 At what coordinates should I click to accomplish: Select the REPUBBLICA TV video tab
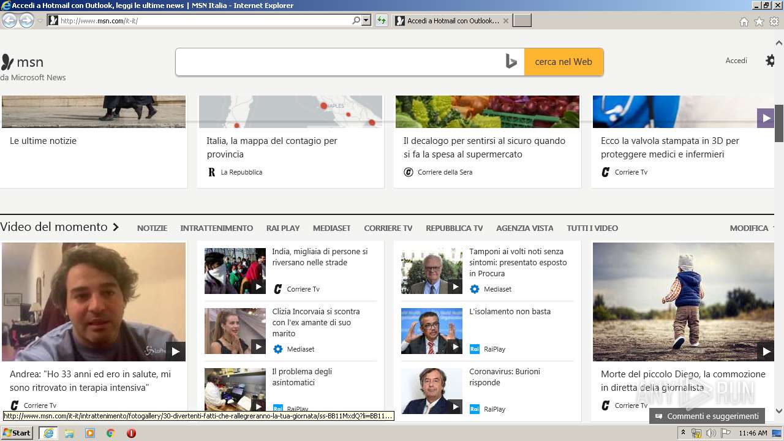[454, 228]
